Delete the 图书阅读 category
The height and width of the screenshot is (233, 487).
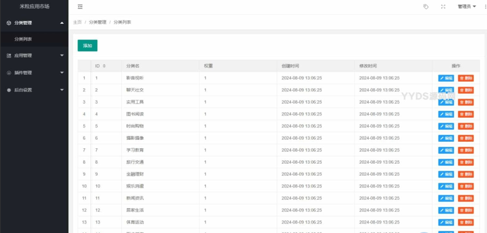(466, 114)
